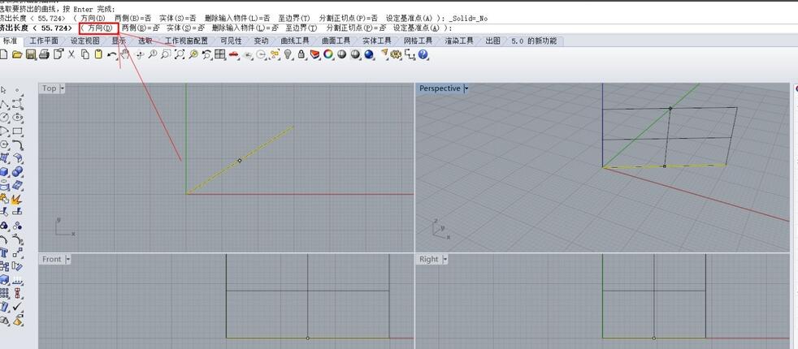Image resolution: width=798 pixels, height=349 pixels.
Task: Toggle 两侧(B)=否 option in current prompt
Action: click(x=139, y=28)
